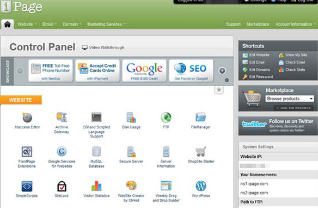Open the SiteLock padlock icon
The width and height of the screenshot is (318, 208).
click(62, 186)
